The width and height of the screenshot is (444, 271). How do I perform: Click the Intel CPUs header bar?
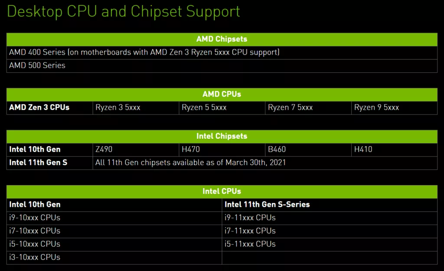[222, 192]
